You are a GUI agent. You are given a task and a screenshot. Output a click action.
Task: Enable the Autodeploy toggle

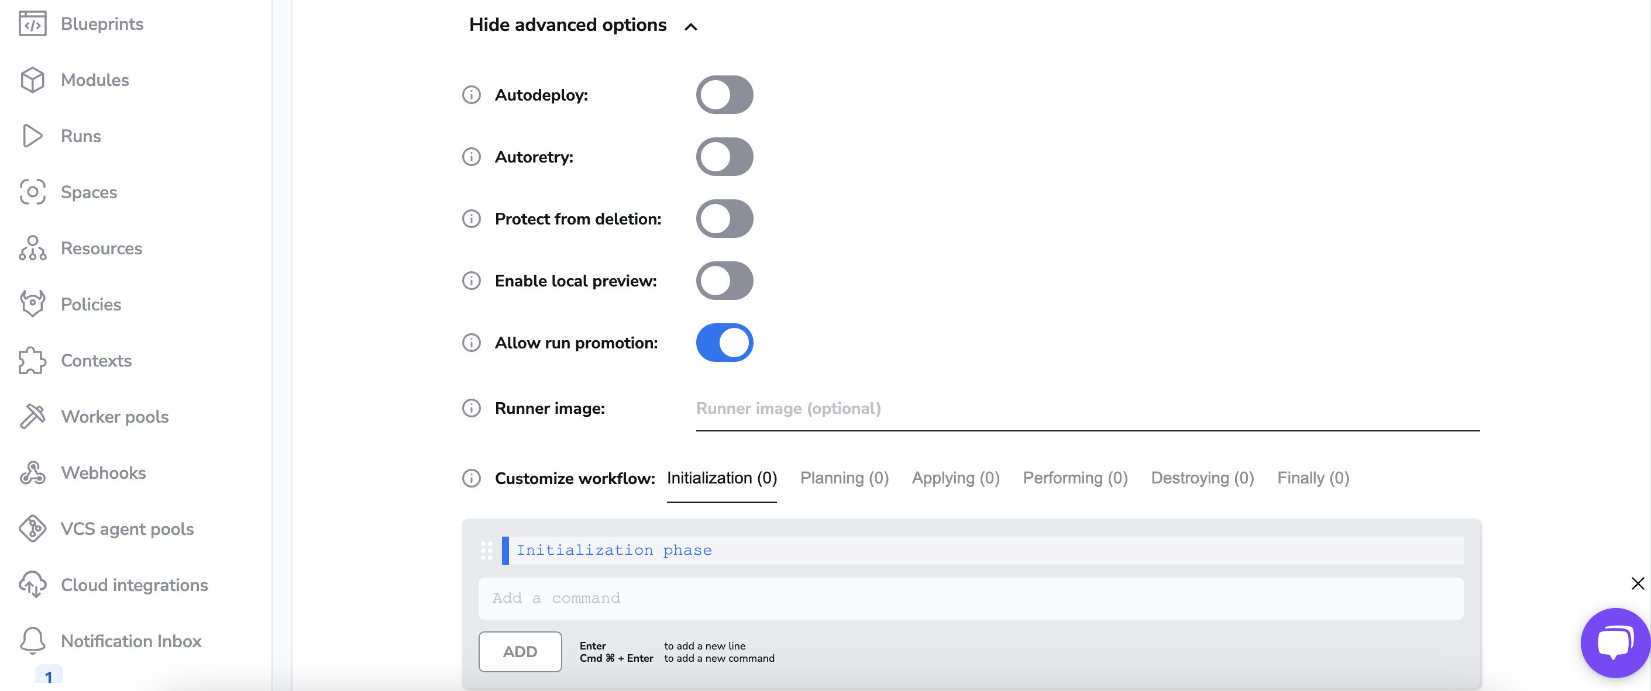tap(724, 95)
